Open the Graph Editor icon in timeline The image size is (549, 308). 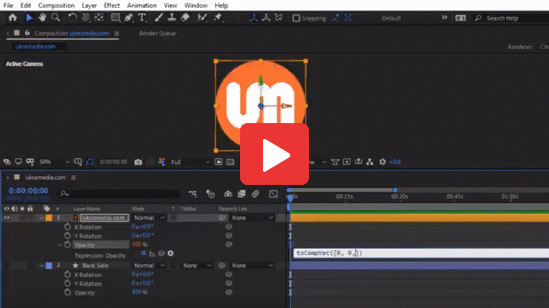point(273,194)
